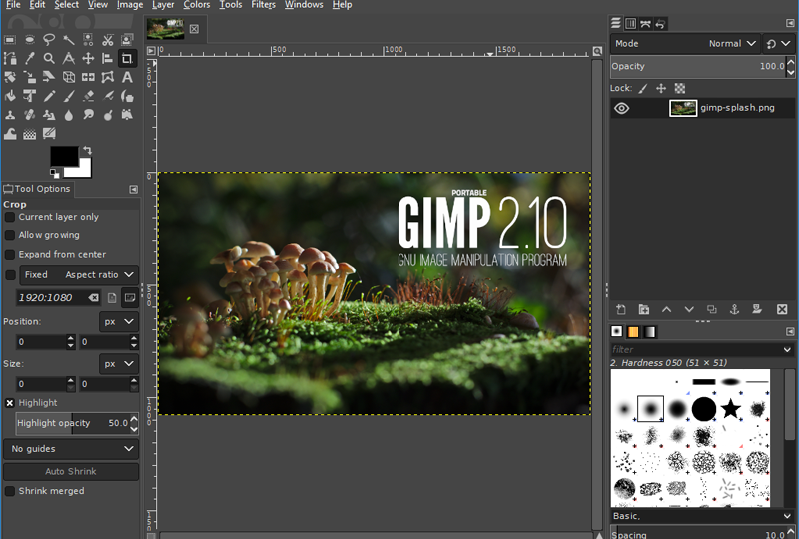The height and width of the screenshot is (539, 799).
Task: Select the Rectangle Select tool
Action: click(x=10, y=39)
